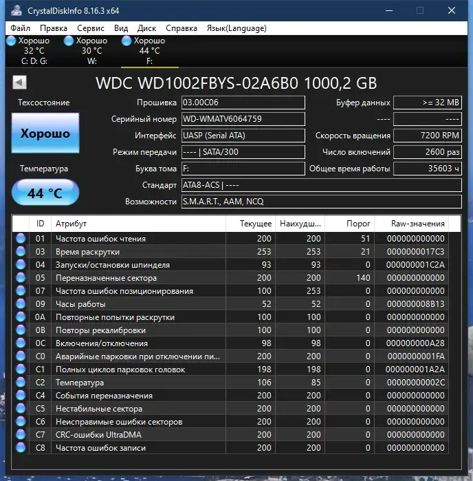Click the Атрибут column header
Viewport: 473px width, 481px height.
(139, 224)
